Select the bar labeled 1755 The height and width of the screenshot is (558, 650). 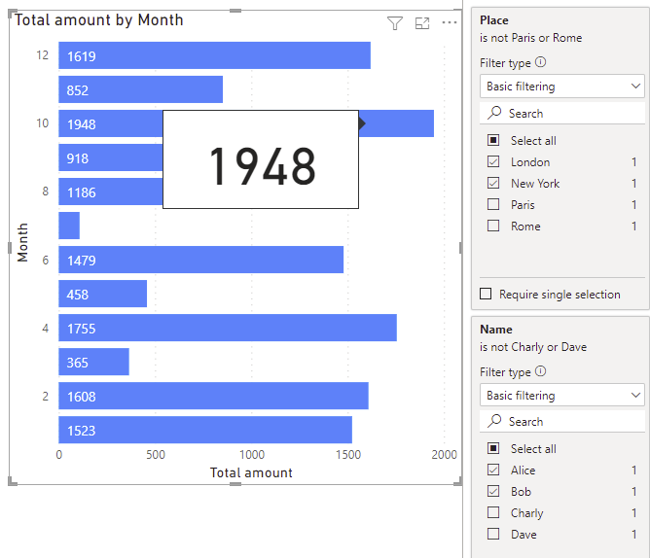[x=228, y=328]
